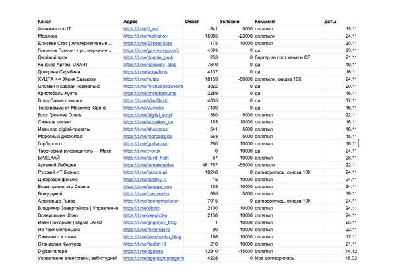This screenshot has height=272, width=396.
Task: Open the t.me/it_ent link
Action: (141, 29)
